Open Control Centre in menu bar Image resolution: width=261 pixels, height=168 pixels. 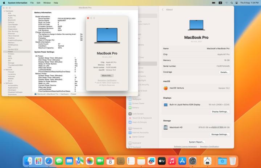click(236, 3)
